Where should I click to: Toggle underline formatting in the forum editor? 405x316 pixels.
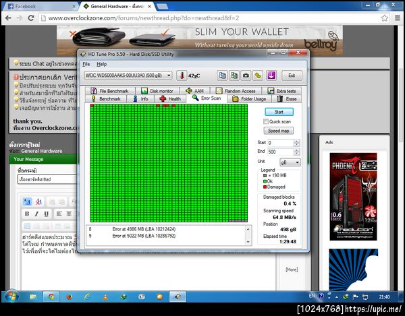pyautogui.click(x=46, y=214)
